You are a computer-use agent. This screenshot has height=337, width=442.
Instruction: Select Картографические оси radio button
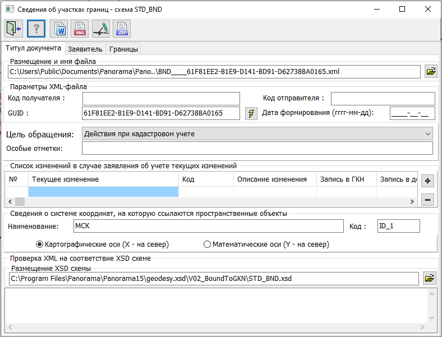tap(40, 244)
